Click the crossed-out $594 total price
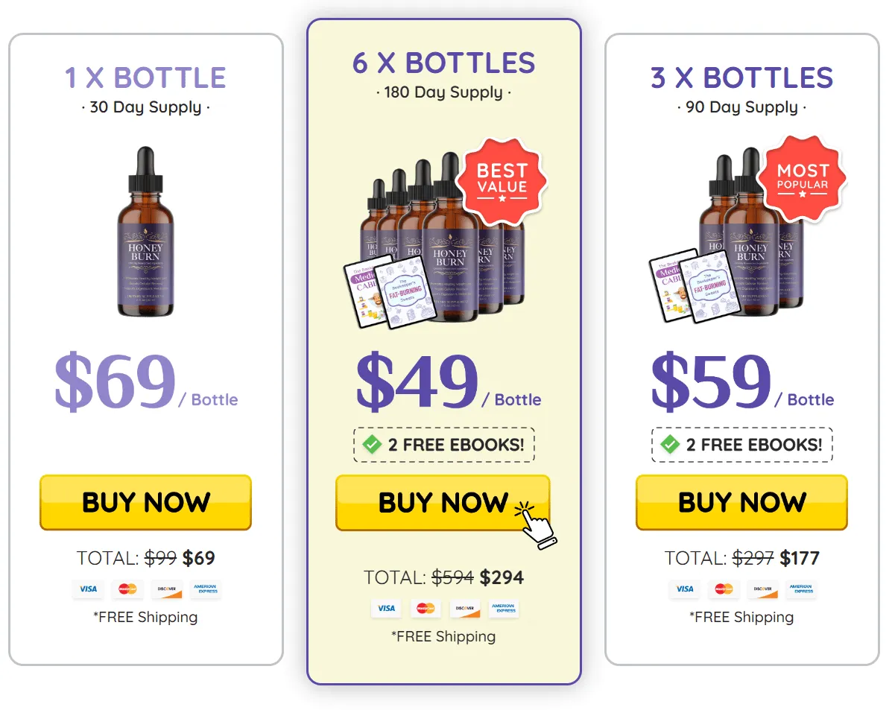This screenshot has height=710, width=892. [x=454, y=577]
